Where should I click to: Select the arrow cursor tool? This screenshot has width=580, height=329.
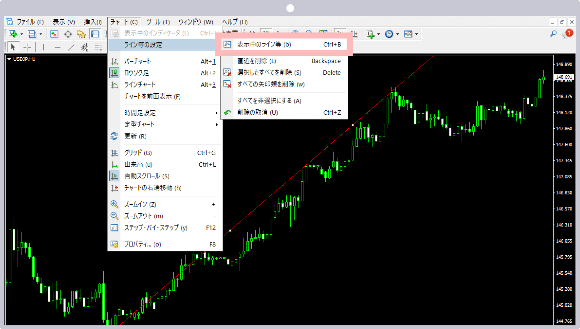pos(13,47)
